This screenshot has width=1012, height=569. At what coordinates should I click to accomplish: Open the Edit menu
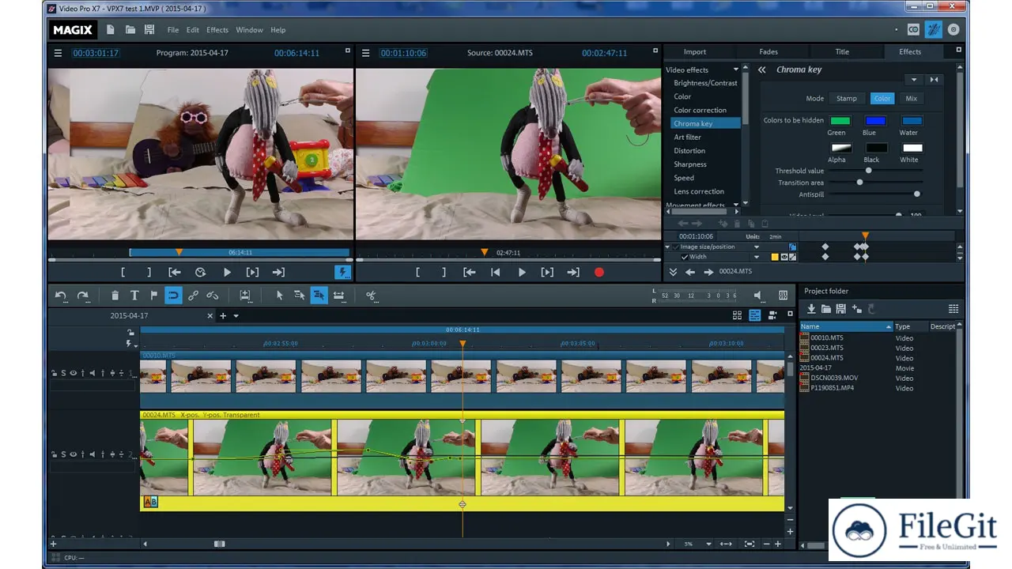pyautogui.click(x=193, y=30)
